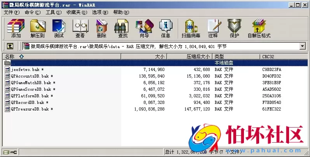Viewport: 310px width, 157px height.
Task: Click 自解压格式 (SFX) toolbar icon
Action: [x=259, y=28]
